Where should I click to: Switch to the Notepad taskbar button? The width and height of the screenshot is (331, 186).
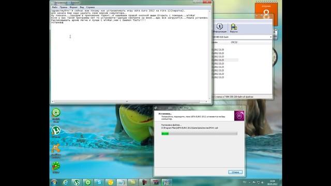coord(122,182)
